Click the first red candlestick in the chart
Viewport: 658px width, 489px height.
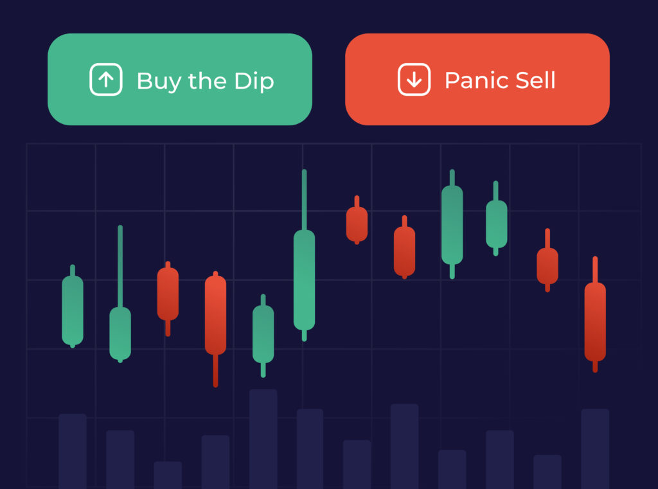168,298
